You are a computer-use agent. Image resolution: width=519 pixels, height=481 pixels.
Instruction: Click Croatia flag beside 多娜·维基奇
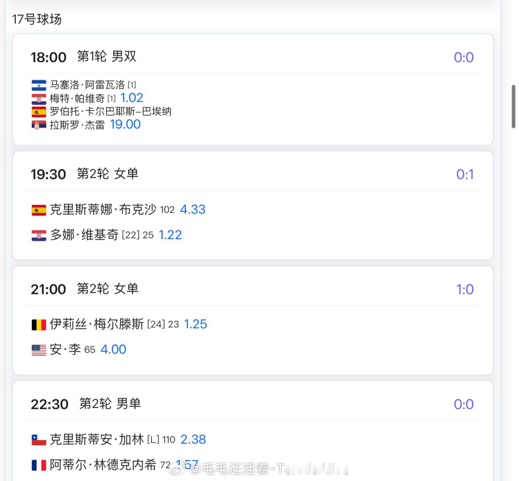click(39, 235)
